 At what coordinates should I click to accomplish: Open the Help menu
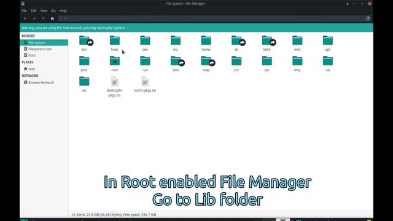click(63, 11)
